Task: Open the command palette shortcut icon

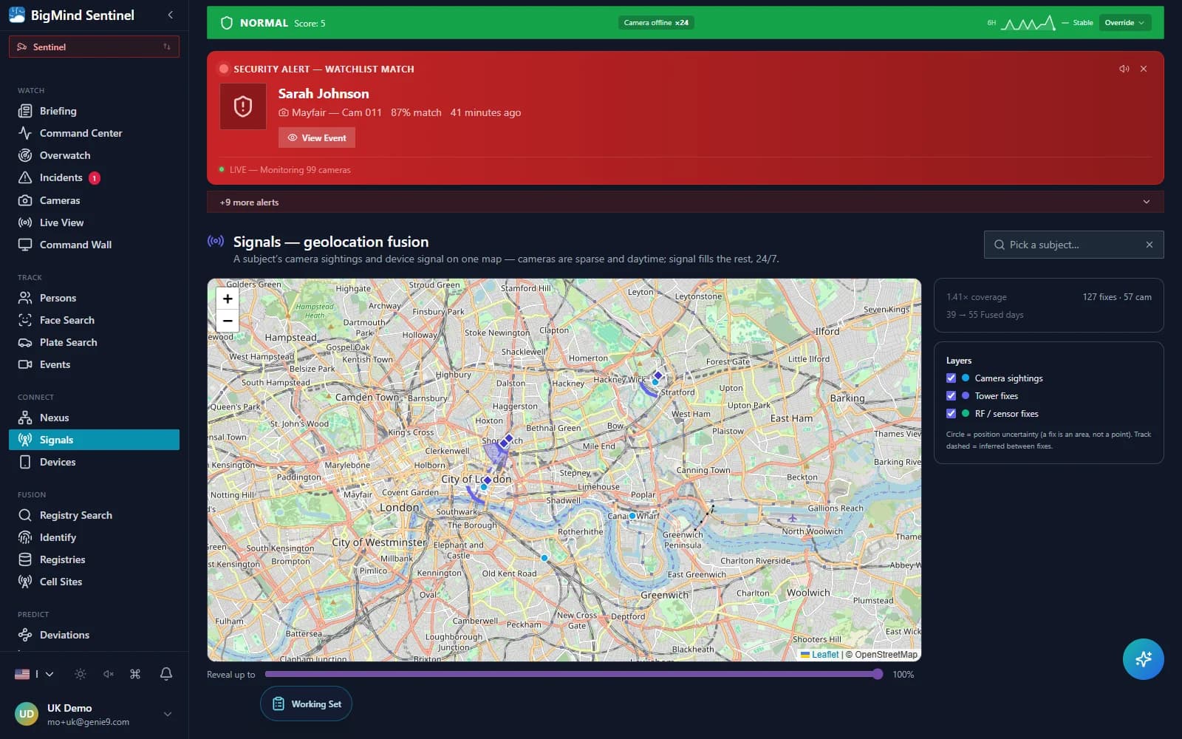Action: click(135, 674)
